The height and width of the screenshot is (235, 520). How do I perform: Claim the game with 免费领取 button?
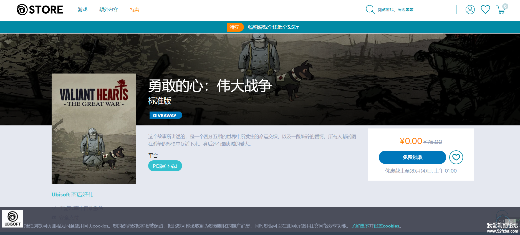pos(412,157)
